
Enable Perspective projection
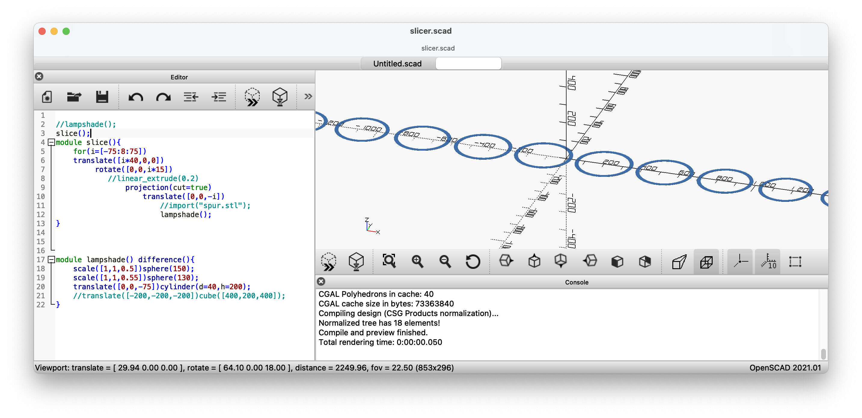[x=679, y=262]
